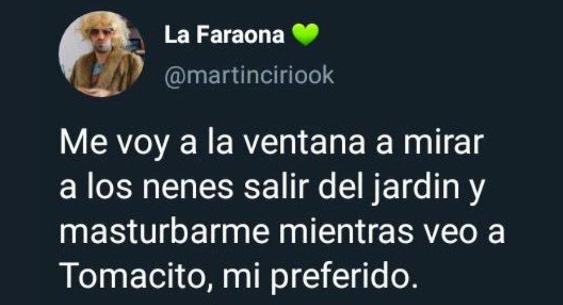Open La Faraona display name
This screenshot has height=305, width=563.
tap(224, 35)
